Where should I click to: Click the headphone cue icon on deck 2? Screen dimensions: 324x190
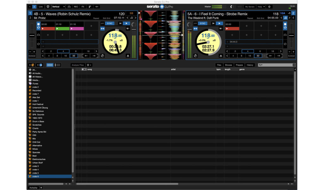pos(285,35)
